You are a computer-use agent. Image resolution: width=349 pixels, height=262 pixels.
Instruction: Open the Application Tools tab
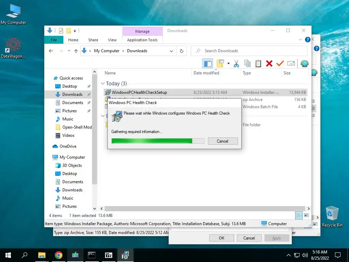pyautogui.click(x=142, y=40)
